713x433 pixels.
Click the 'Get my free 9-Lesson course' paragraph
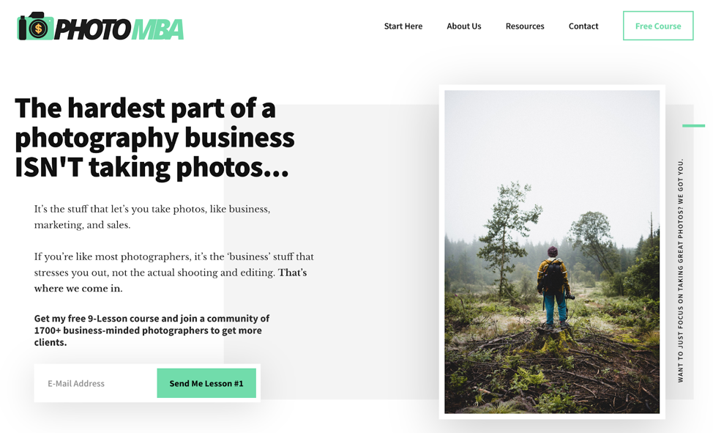click(152, 330)
